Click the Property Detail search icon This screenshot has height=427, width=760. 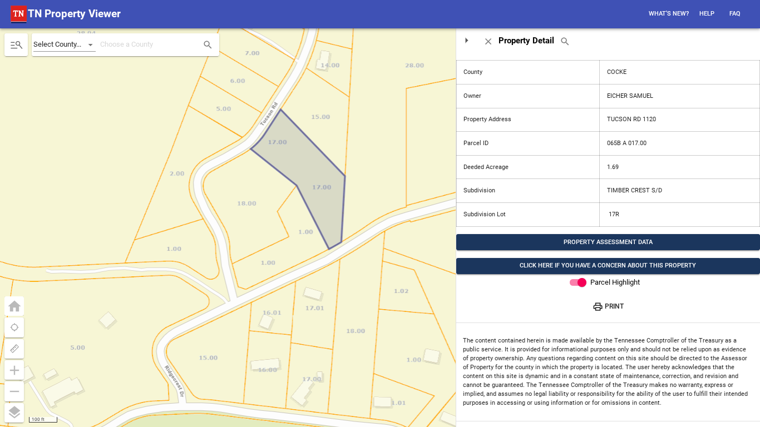[x=565, y=41]
